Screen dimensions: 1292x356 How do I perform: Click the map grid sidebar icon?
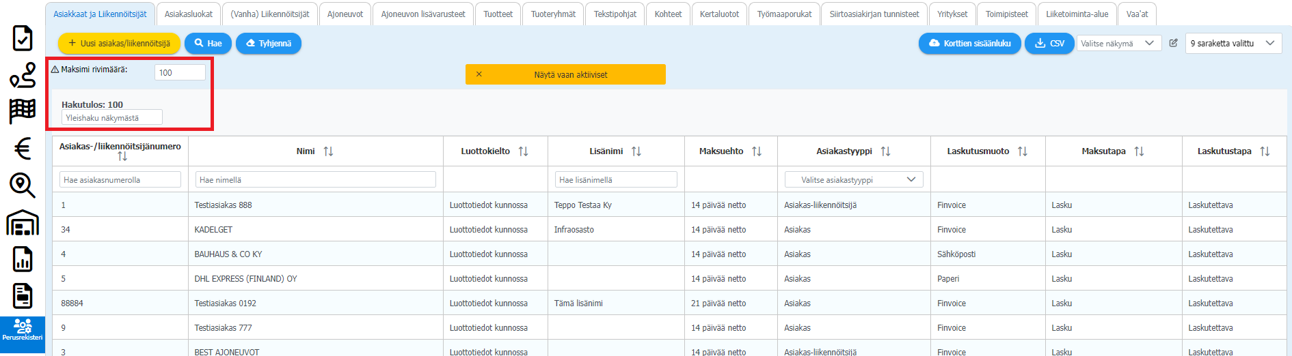[23, 111]
